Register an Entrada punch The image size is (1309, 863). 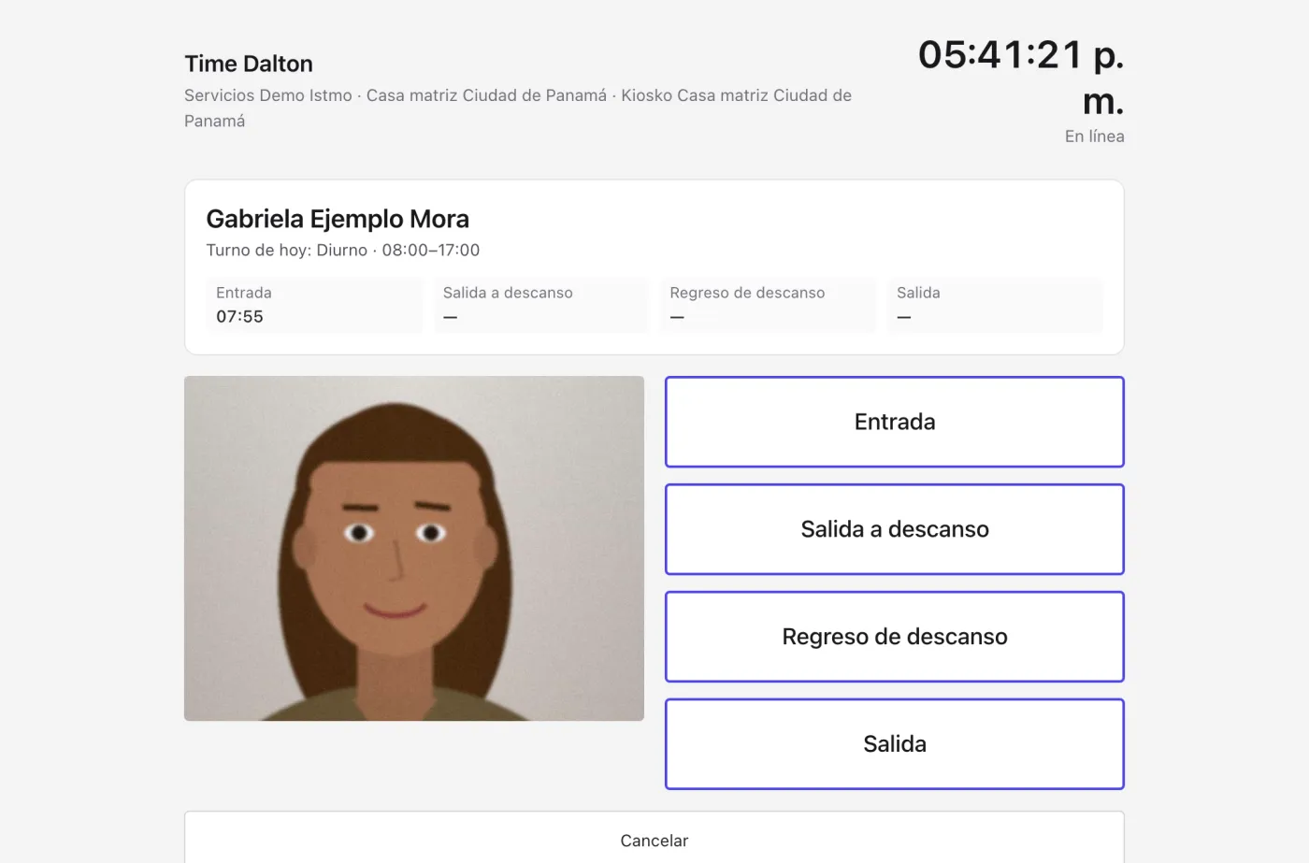coord(894,422)
